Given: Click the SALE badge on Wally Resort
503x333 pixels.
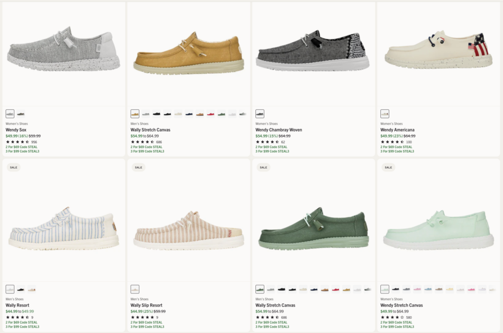Looking at the screenshot, I should [14, 167].
